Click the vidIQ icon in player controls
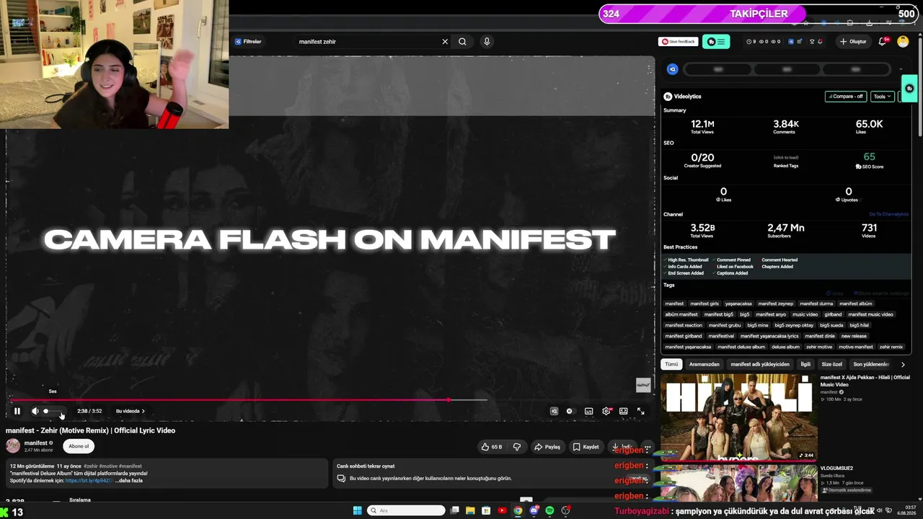The width and height of the screenshot is (923, 519). tap(554, 411)
